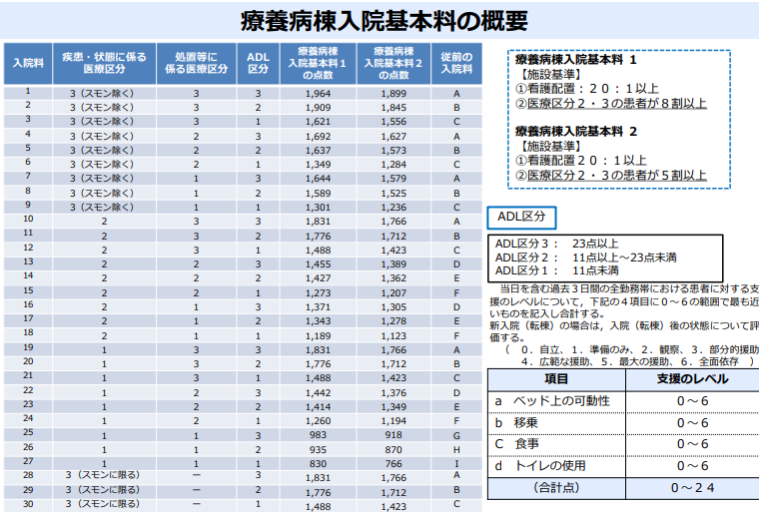Select the cell showing 1,284
The height and width of the screenshot is (512, 759).
click(x=393, y=165)
